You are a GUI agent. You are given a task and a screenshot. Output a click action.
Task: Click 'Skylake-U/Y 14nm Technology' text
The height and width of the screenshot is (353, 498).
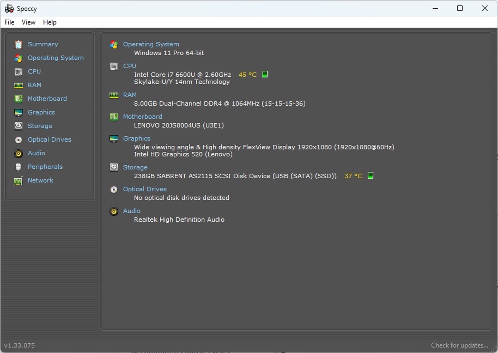coord(182,82)
